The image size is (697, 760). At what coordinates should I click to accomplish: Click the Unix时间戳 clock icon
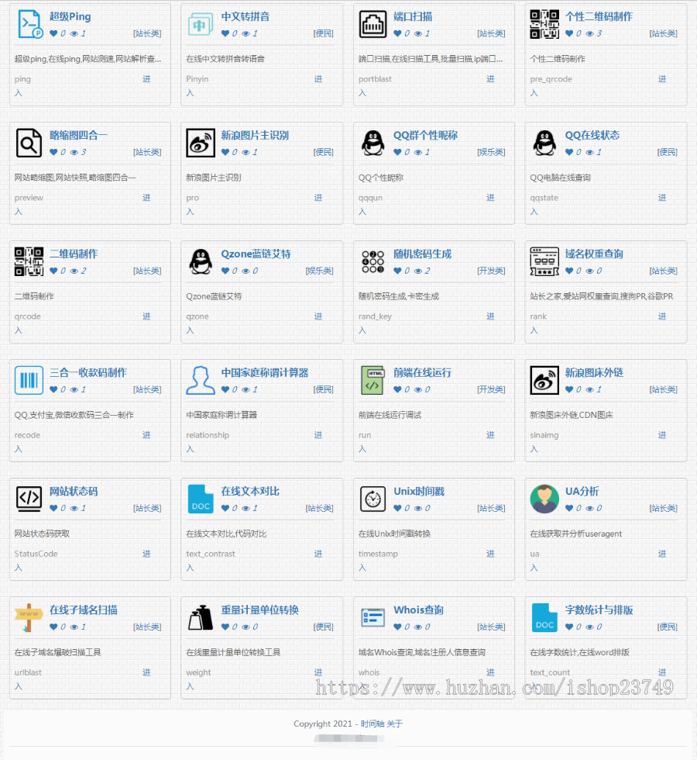[373, 499]
